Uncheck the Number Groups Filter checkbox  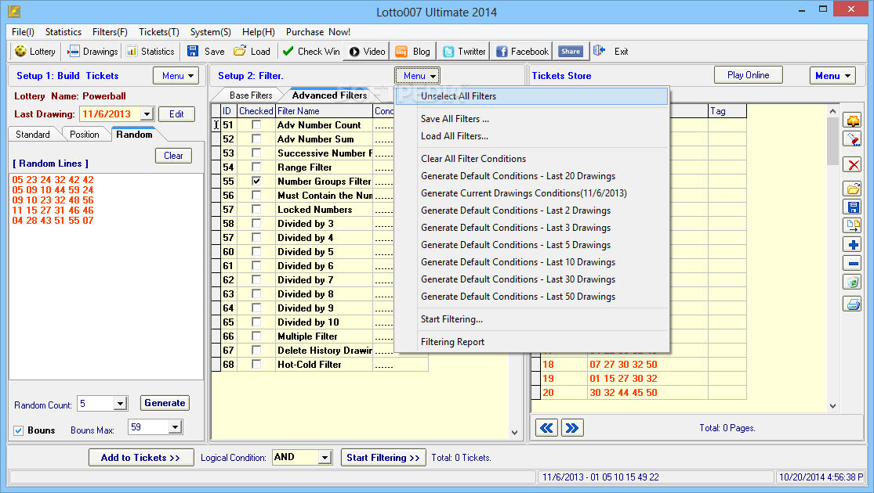256,182
